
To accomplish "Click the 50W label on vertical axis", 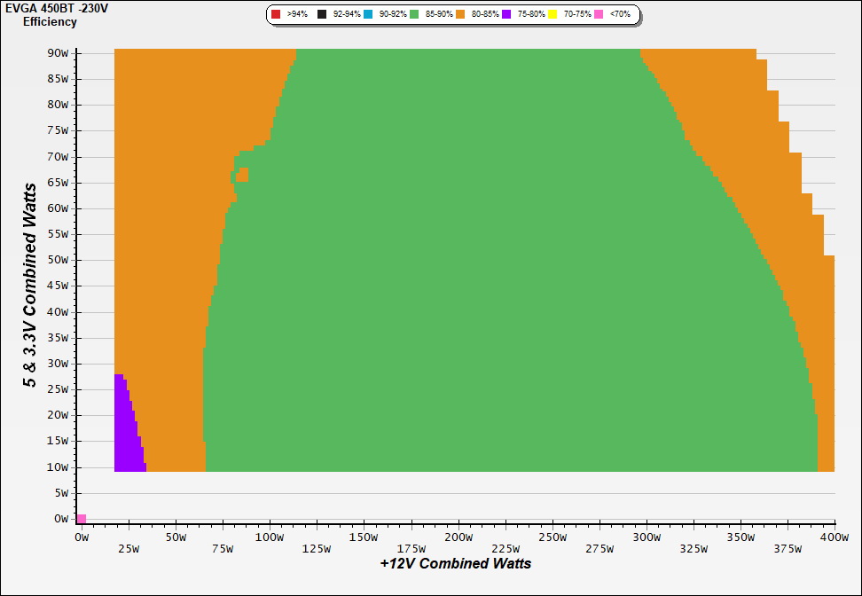I will (x=60, y=261).
